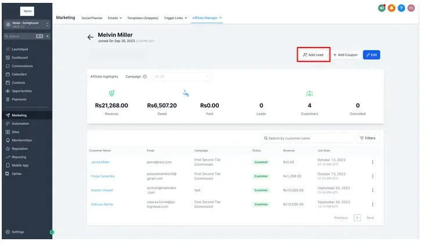Go to Previous page
The height and width of the screenshot is (245, 426).
pos(341,218)
